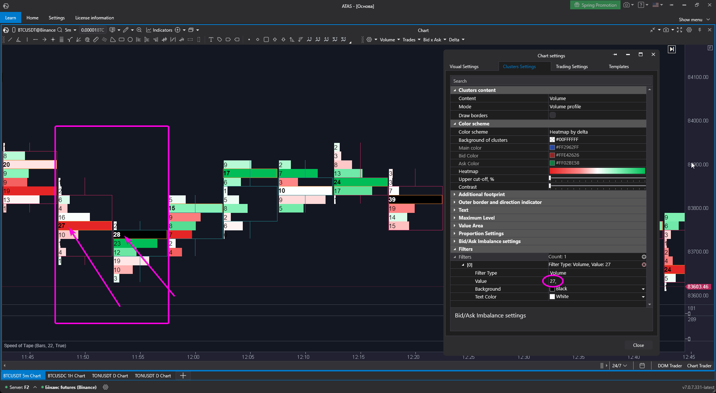The height and width of the screenshot is (393, 716).
Task: Open the Chart Trader panel
Action: point(699,365)
